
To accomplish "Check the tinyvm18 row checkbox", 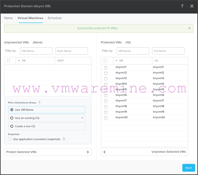I will 106,107.
